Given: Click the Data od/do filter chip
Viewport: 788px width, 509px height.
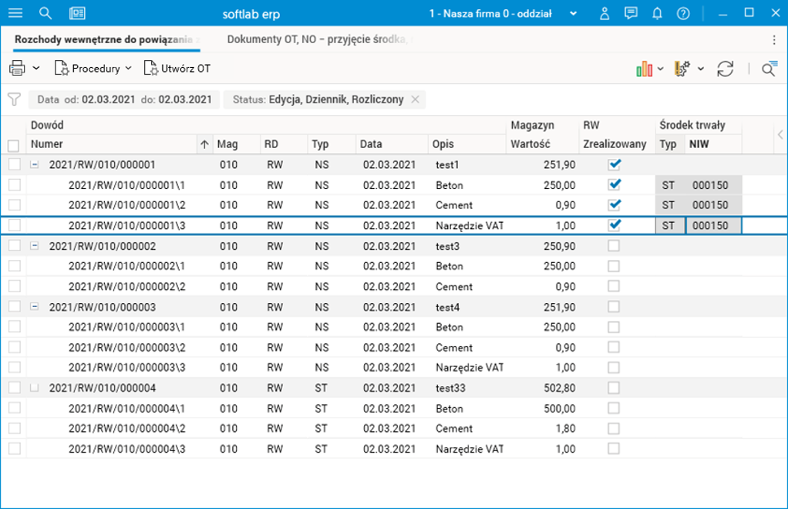Looking at the screenshot, I should coord(125,99).
